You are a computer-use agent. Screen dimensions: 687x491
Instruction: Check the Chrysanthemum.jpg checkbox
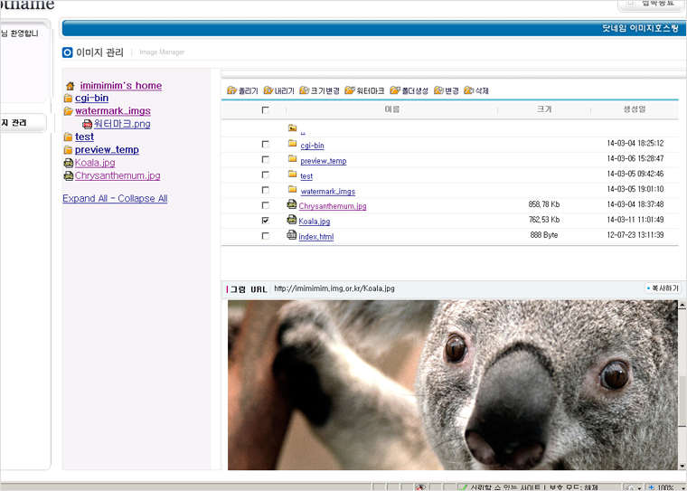pos(265,205)
